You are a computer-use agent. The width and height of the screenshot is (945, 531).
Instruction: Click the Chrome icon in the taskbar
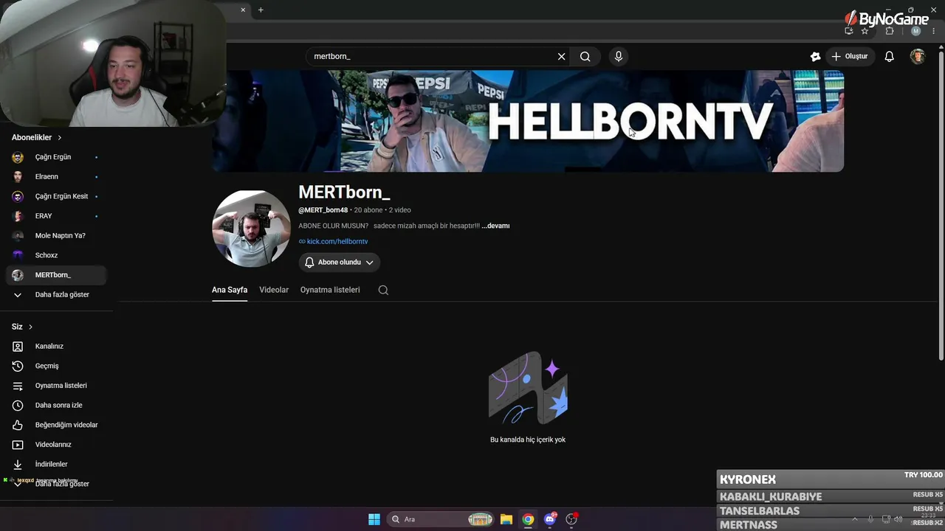tap(528, 519)
